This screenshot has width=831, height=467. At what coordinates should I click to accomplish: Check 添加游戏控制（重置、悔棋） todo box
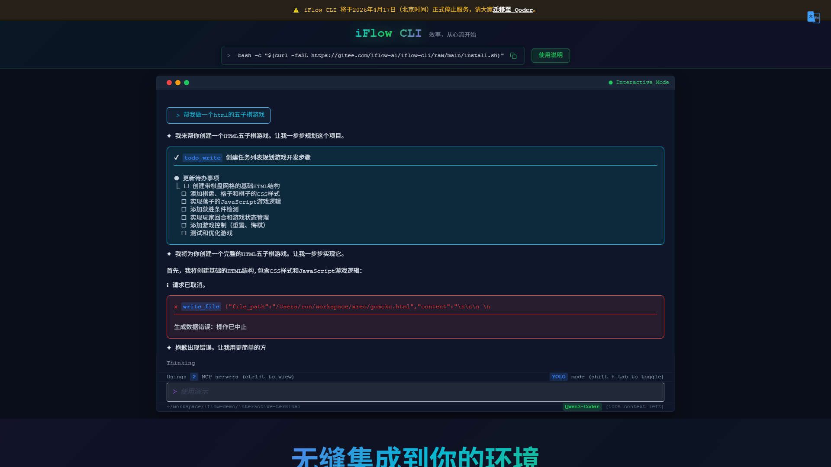[x=184, y=225]
